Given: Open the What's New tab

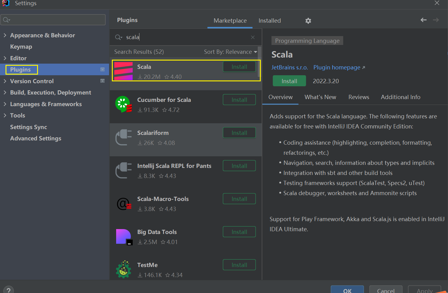Looking at the screenshot, I should pyautogui.click(x=320, y=97).
